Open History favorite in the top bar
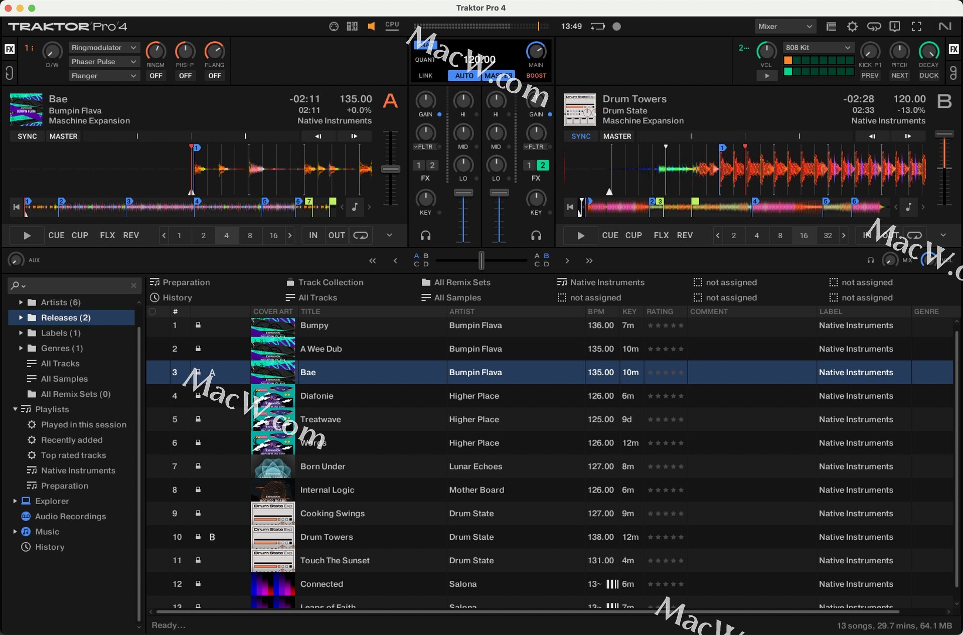The image size is (963, 635). click(x=171, y=297)
